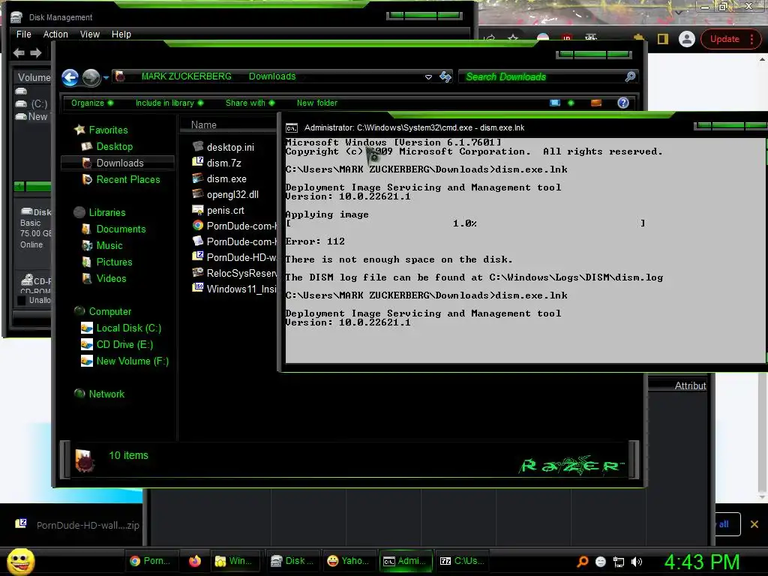The width and height of the screenshot is (768, 576).
Task: Select Downloads in the navigation pane
Action: [x=118, y=163]
